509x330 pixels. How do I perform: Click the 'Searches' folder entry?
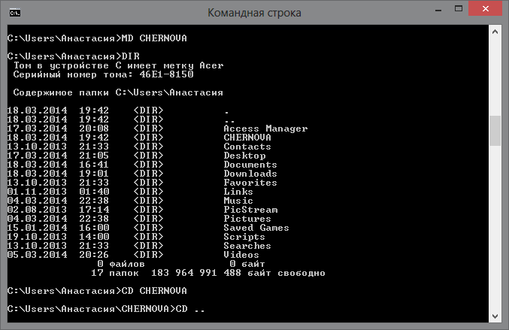247,246
